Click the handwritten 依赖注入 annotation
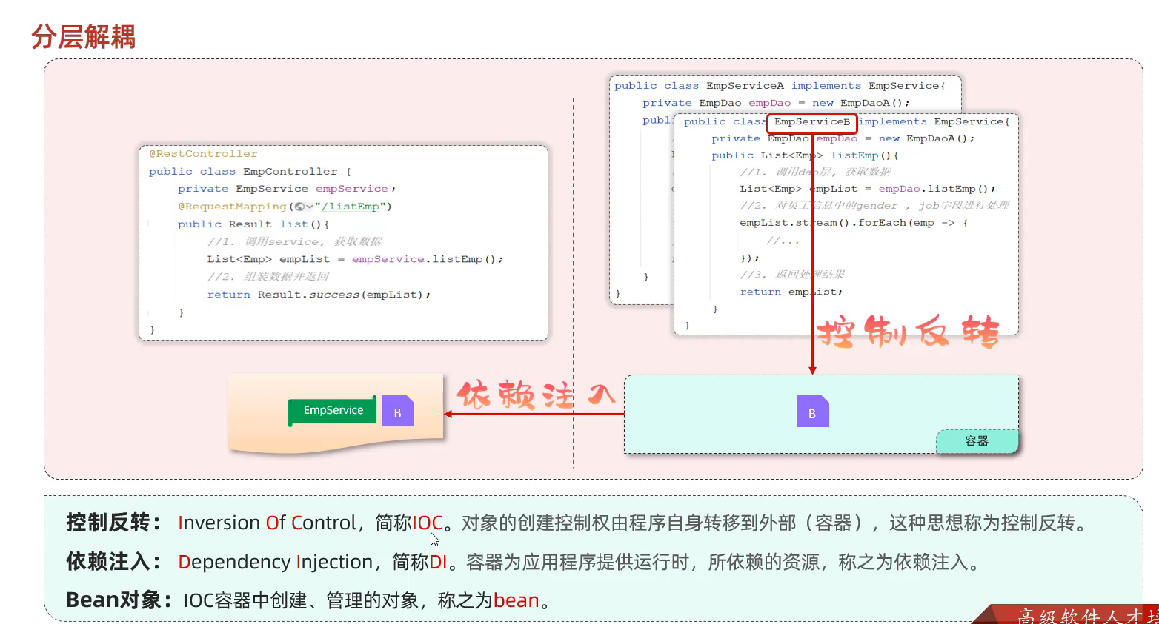1159x624 pixels. 535,395
